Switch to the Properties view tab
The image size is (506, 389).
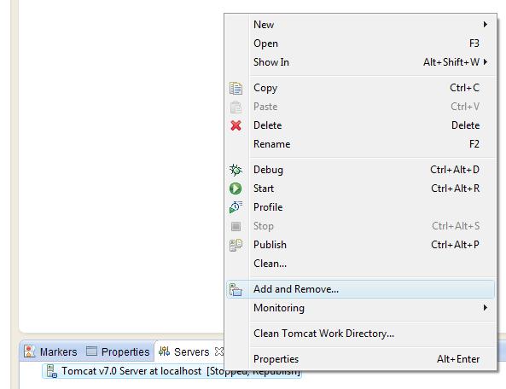point(118,351)
